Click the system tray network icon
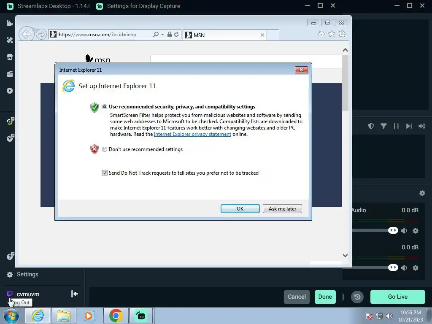The height and width of the screenshot is (324, 432). click(379, 316)
